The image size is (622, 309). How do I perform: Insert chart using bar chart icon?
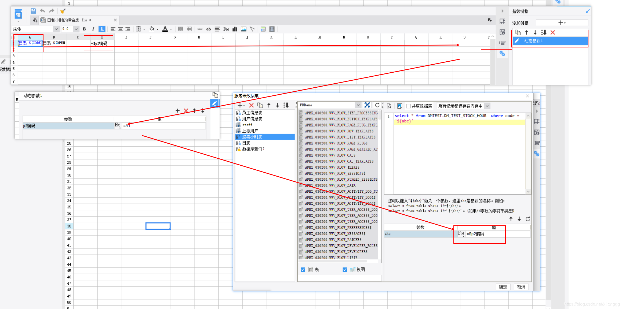[235, 29]
